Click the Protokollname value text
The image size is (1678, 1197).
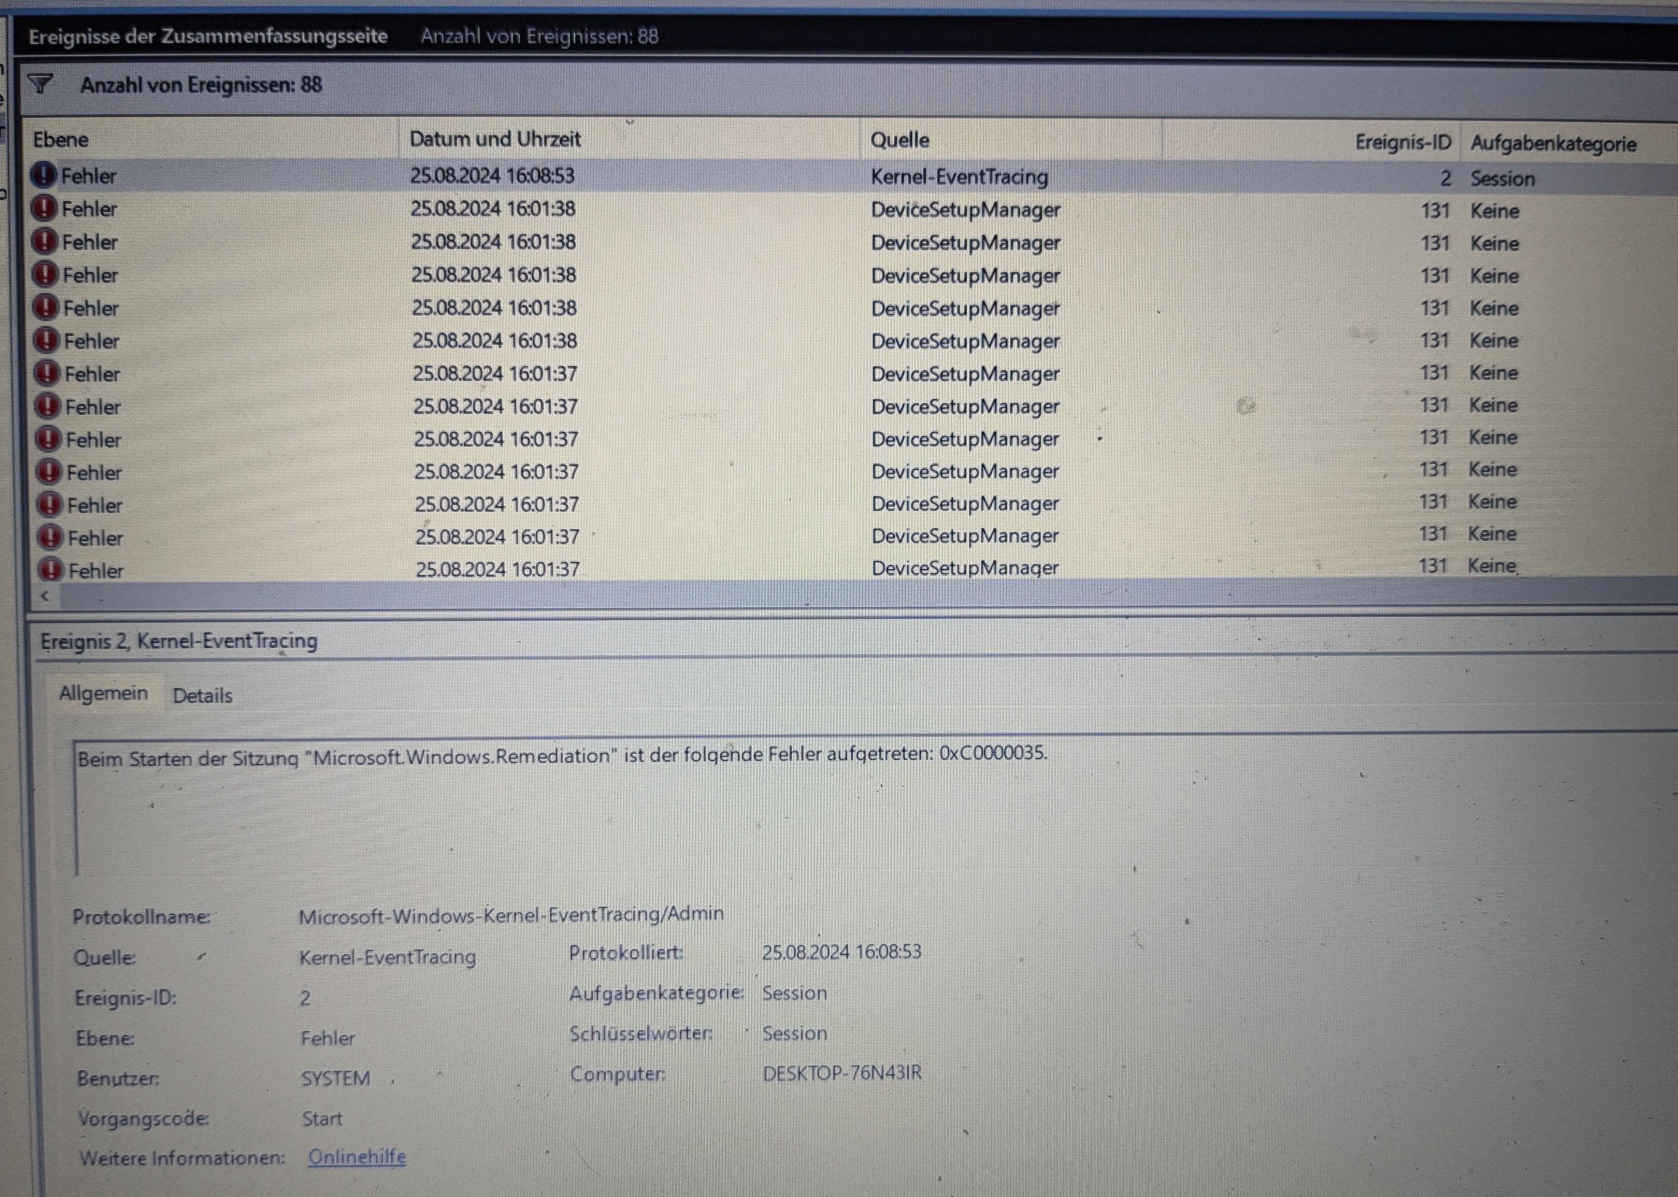(511, 915)
